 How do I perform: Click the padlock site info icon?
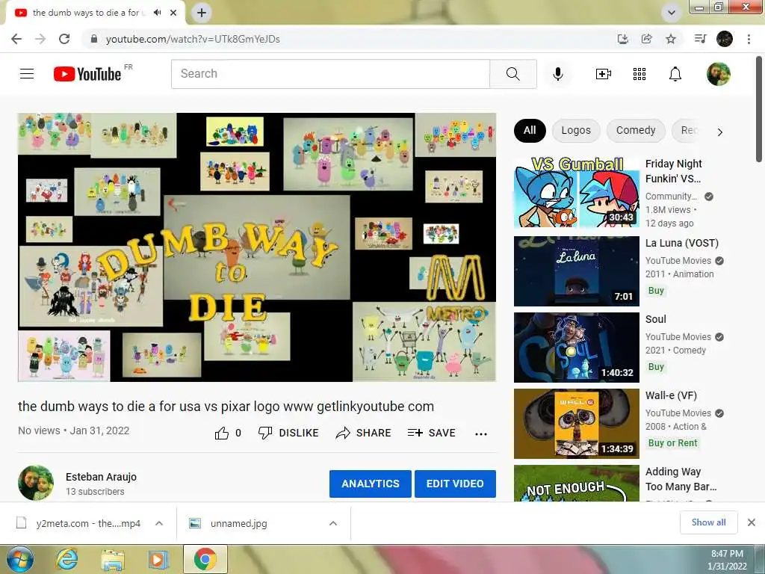tap(94, 39)
